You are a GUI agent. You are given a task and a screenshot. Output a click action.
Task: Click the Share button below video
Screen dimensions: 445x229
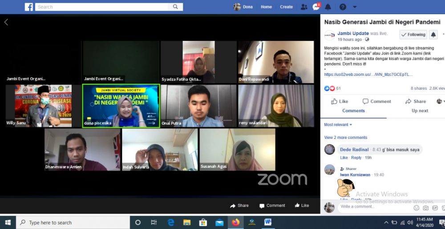239,206
